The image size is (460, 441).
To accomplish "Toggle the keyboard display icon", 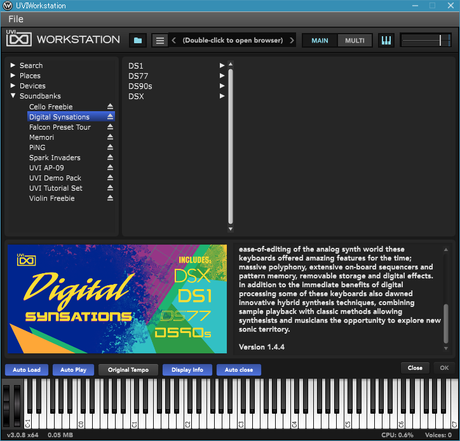I will point(386,40).
